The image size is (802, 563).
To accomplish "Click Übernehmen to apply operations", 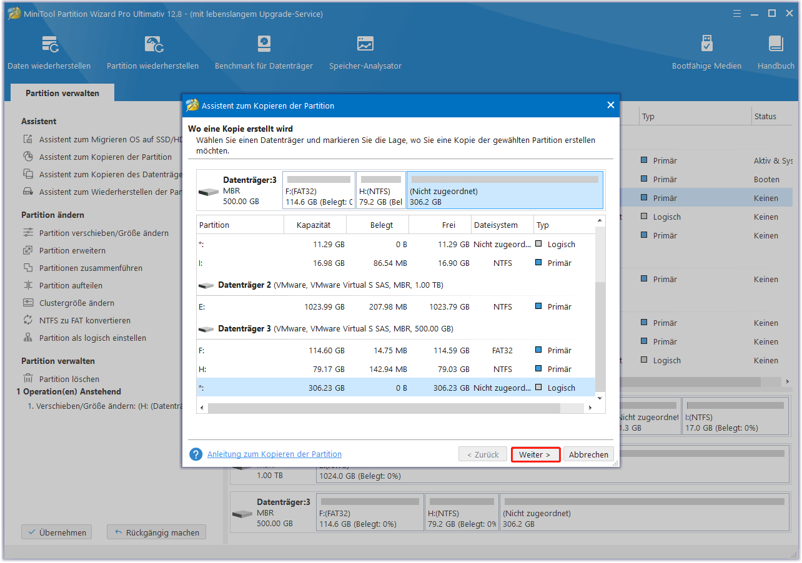I will tap(56, 532).
